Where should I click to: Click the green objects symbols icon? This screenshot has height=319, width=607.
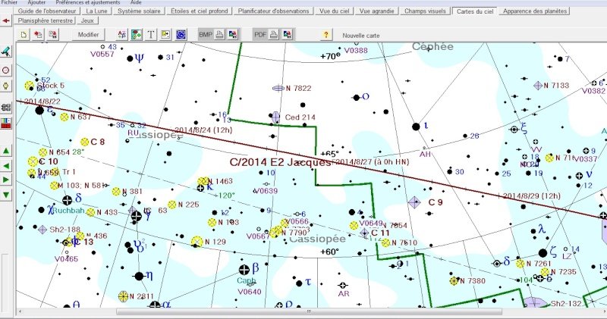(x=137, y=35)
